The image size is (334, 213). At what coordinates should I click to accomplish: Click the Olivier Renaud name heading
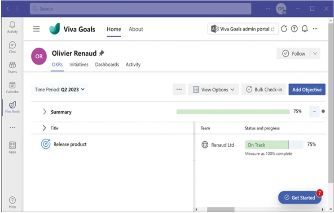pos(74,53)
